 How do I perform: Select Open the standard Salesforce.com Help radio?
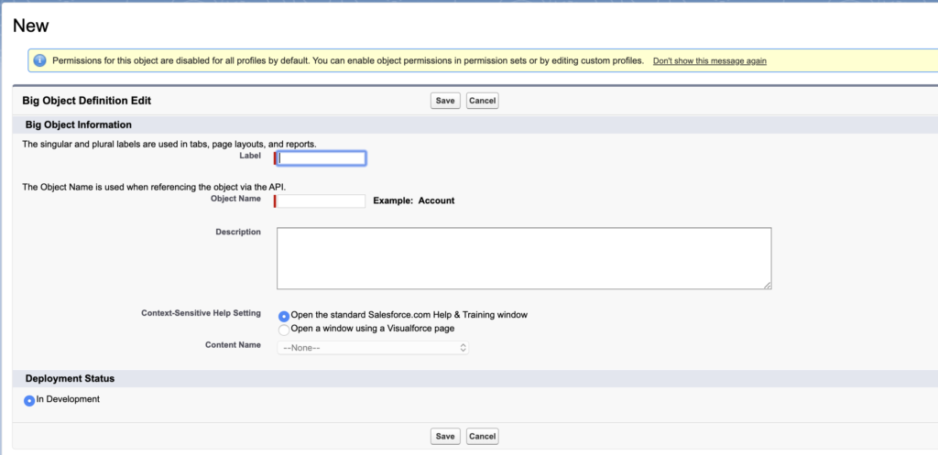284,316
